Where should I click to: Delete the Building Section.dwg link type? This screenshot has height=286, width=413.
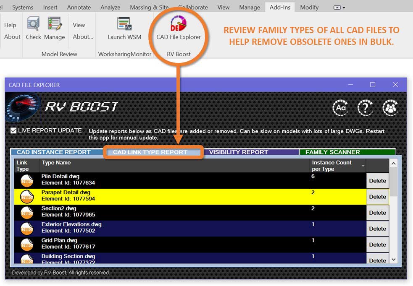click(377, 259)
